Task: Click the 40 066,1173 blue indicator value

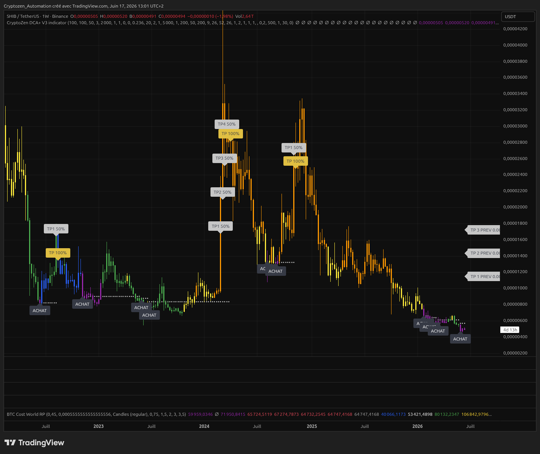Action: tap(393, 414)
